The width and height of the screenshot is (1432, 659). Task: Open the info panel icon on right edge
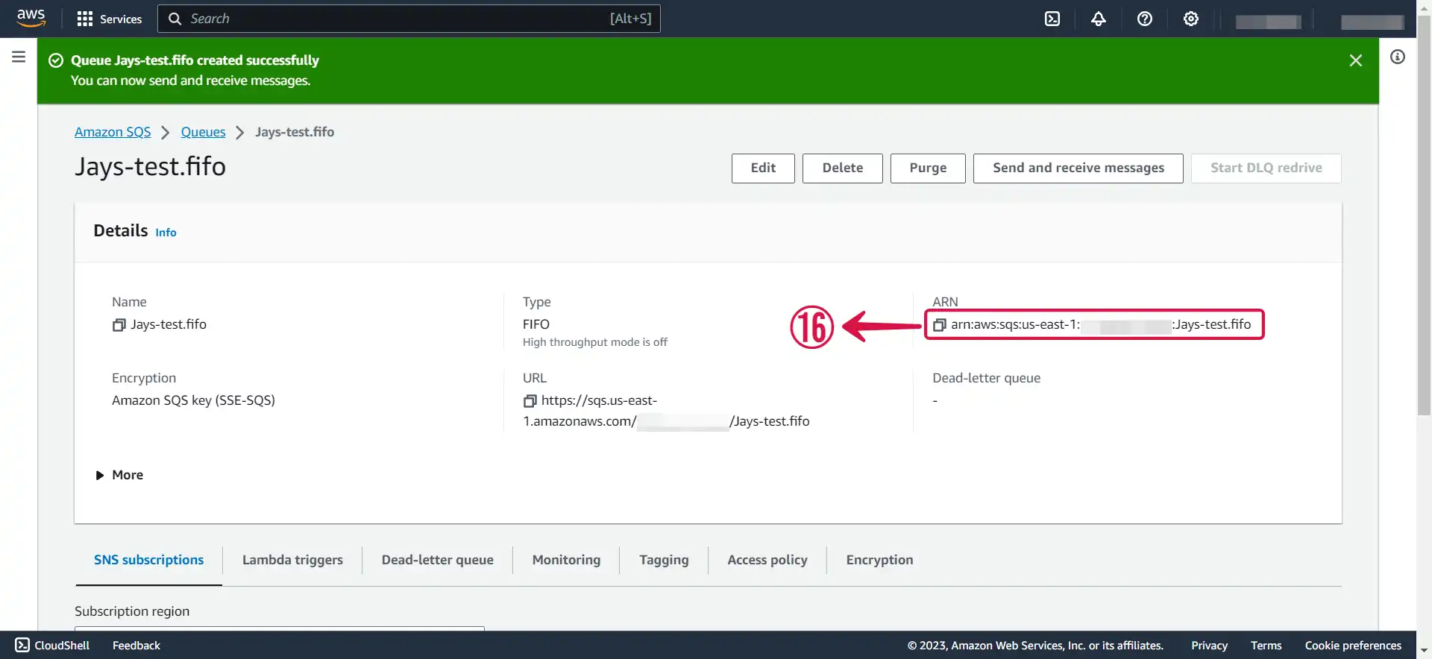[x=1398, y=57]
